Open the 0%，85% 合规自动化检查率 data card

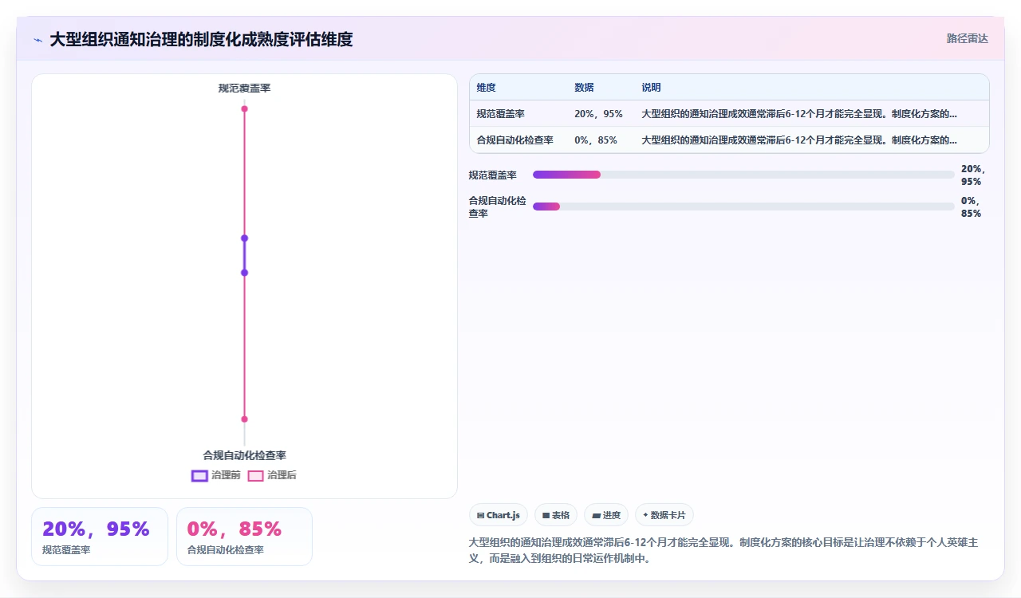tap(244, 537)
